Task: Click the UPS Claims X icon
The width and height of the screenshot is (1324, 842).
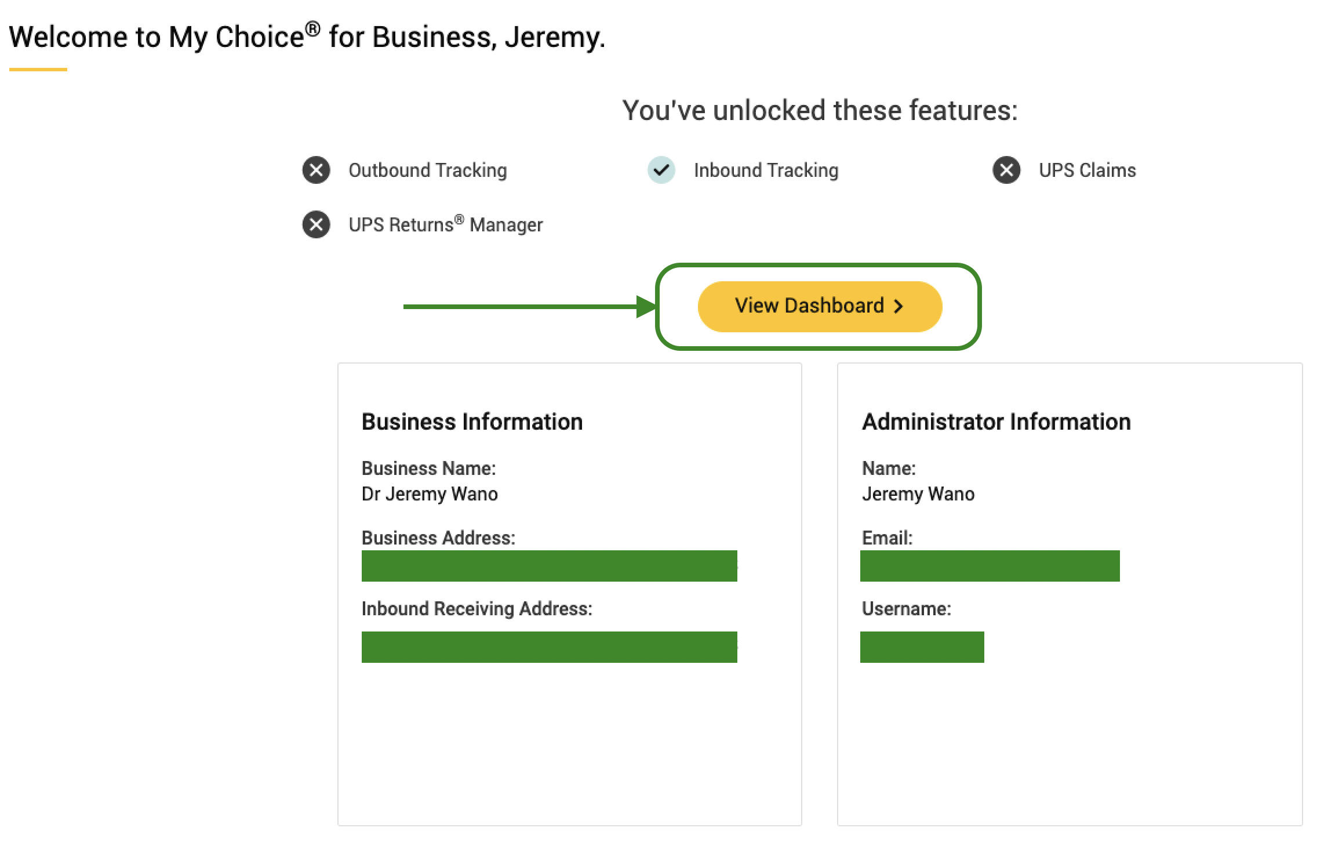Action: click(1007, 170)
